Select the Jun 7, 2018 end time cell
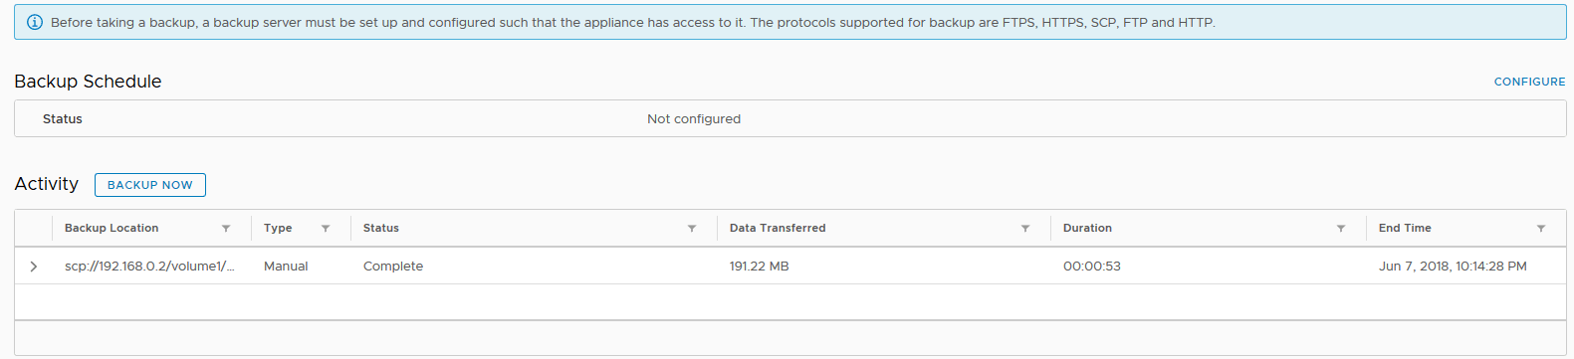This screenshot has height=359, width=1574. pos(1453,267)
